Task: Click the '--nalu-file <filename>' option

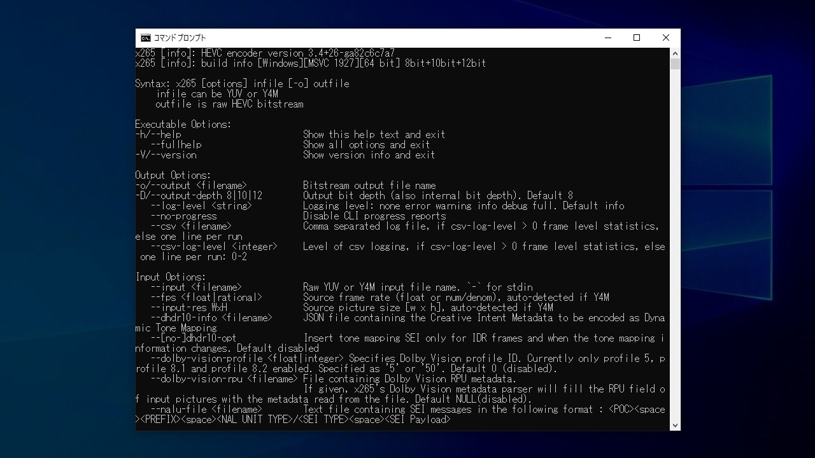Action: (206, 410)
